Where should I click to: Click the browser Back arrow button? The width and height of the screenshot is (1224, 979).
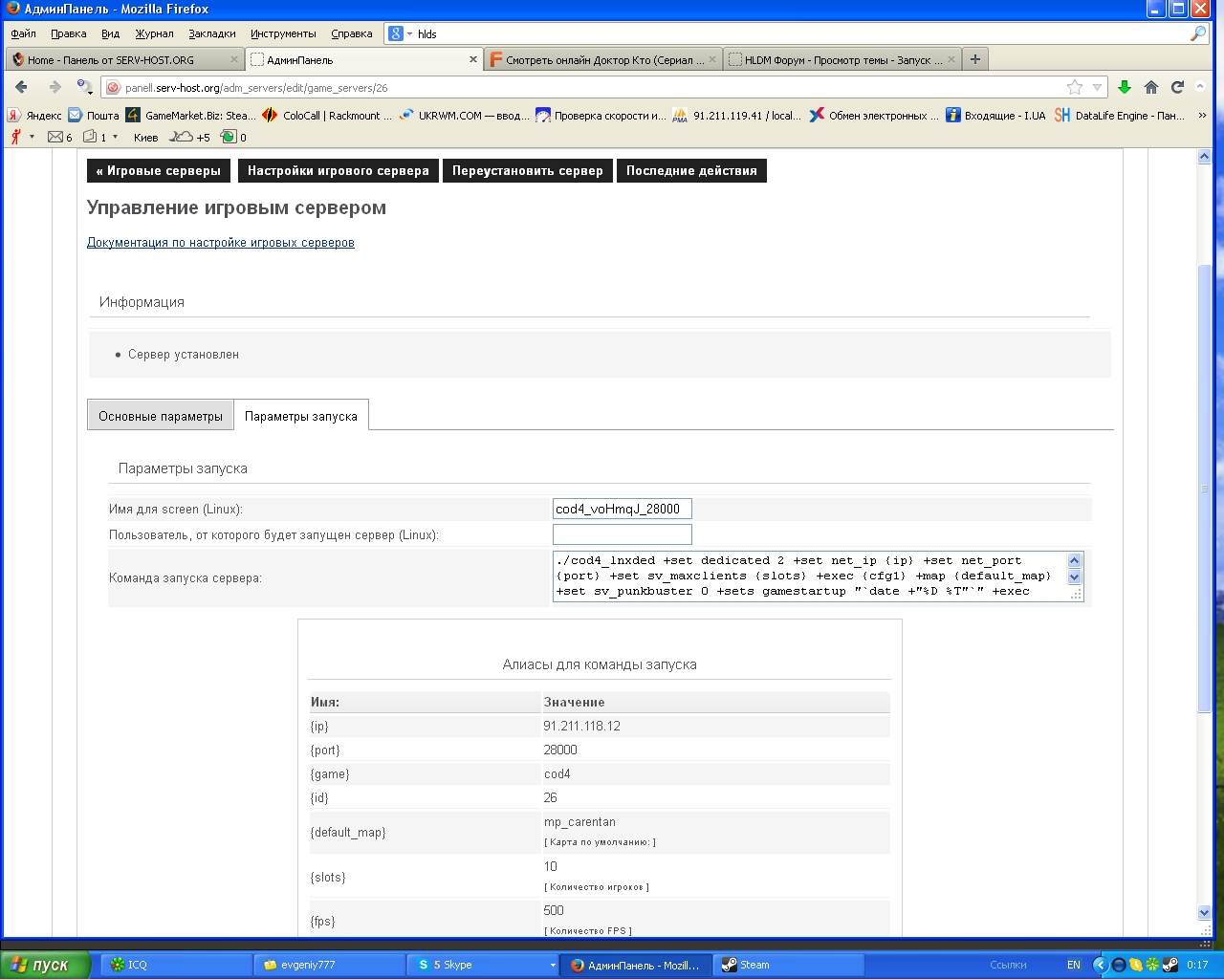(x=22, y=87)
